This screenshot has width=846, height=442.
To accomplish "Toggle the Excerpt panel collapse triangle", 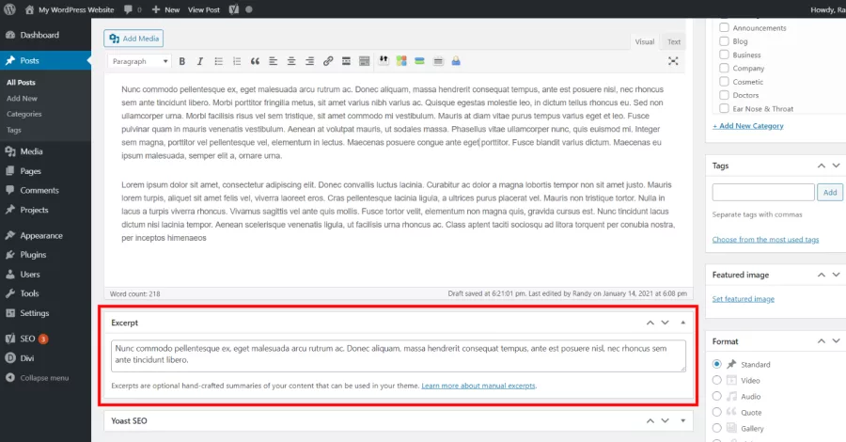I will pyautogui.click(x=683, y=323).
